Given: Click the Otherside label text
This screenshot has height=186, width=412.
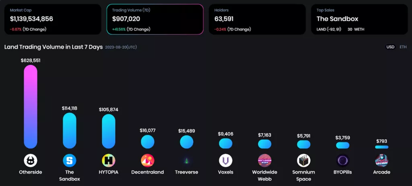Looking at the screenshot, I should click(31, 172).
